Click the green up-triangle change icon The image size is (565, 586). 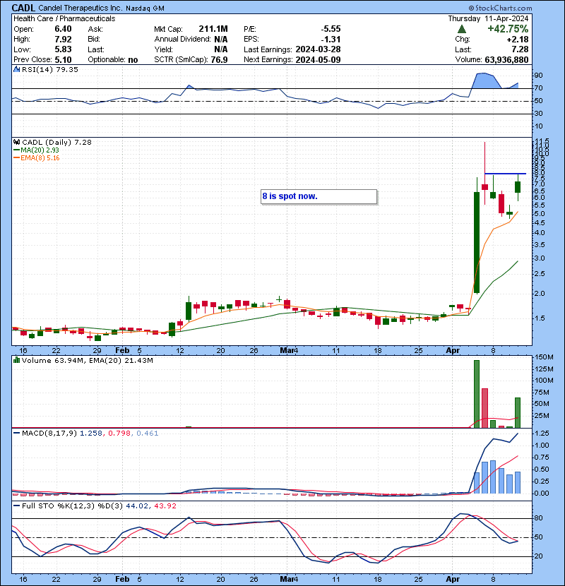pos(462,29)
